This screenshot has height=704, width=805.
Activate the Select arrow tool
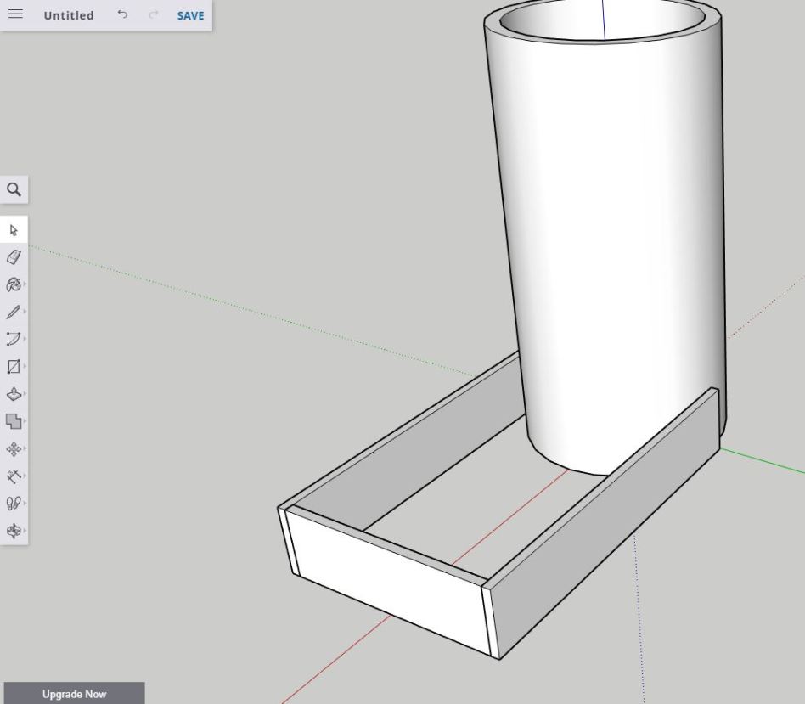(x=14, y=230)
